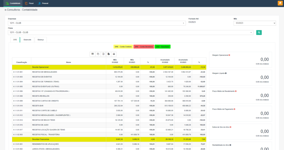Switch to the DRE tab
The image size is (284, 150).
[x=15, y=40]
